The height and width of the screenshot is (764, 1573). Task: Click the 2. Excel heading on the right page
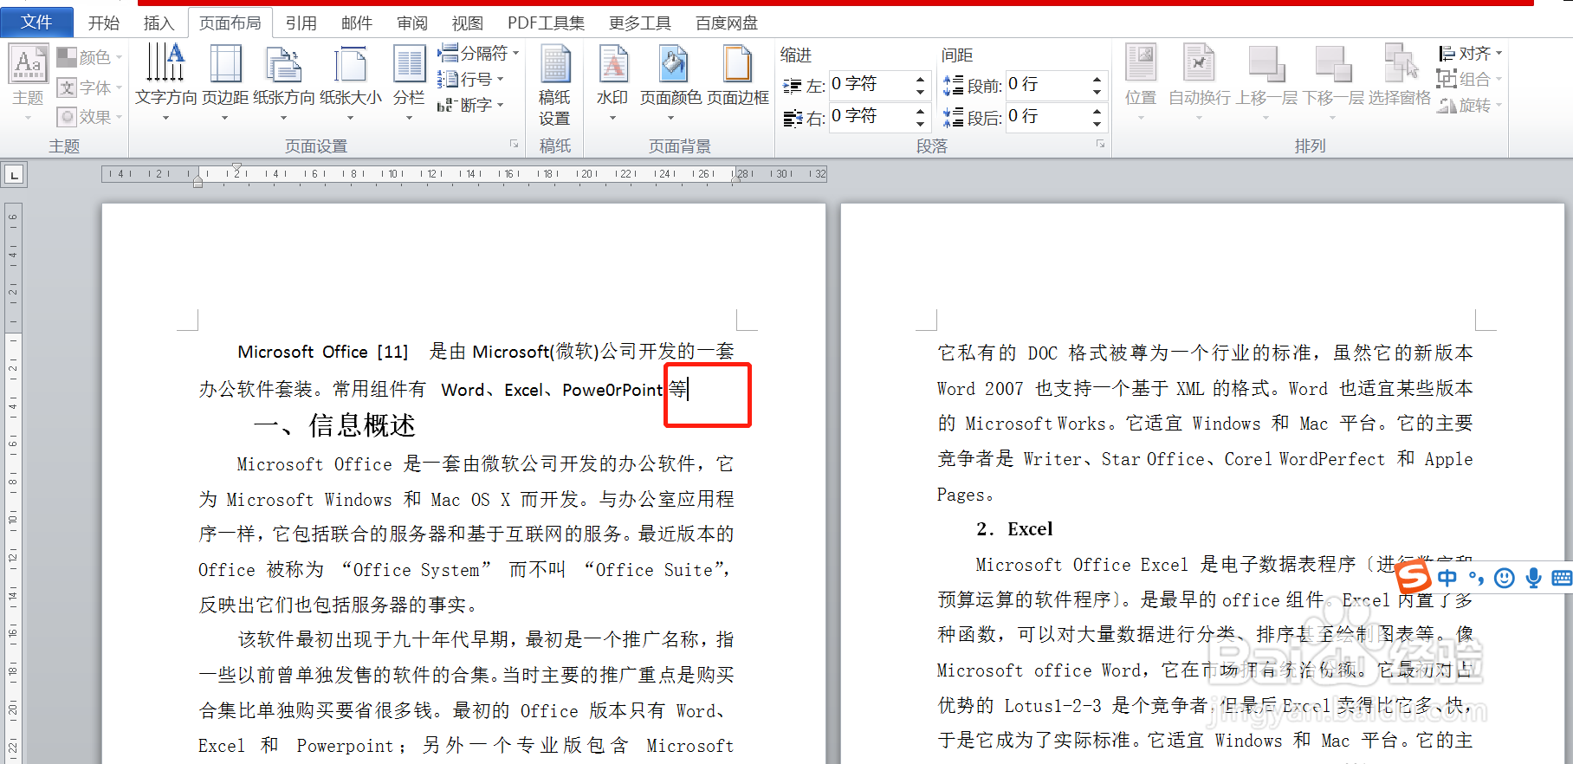point(1014,529)
